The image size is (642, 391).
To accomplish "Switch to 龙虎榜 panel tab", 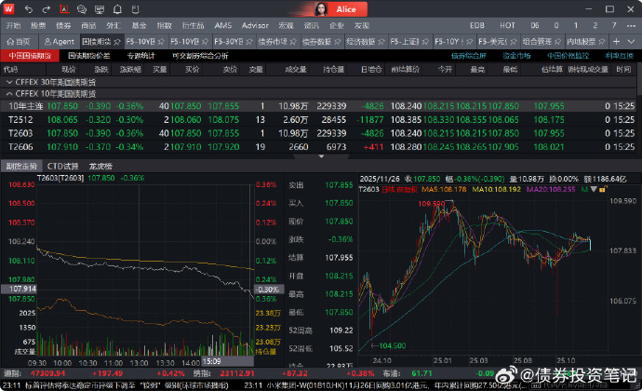I will (x=100, y=166).
